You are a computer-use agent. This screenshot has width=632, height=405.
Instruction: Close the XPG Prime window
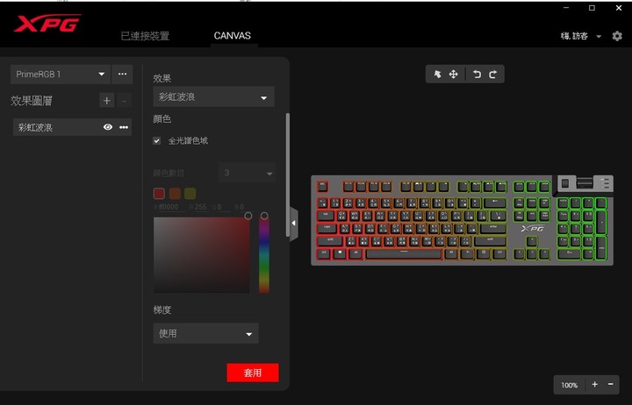[619, 8]
